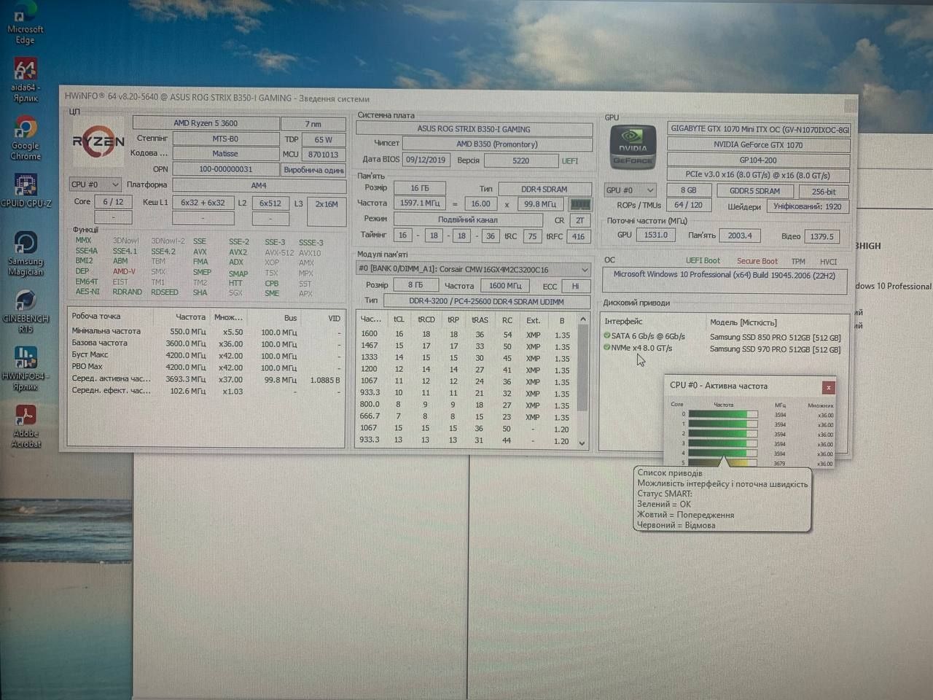Click the tCL column header
933x700 pixels.
(x=399, y=319)
